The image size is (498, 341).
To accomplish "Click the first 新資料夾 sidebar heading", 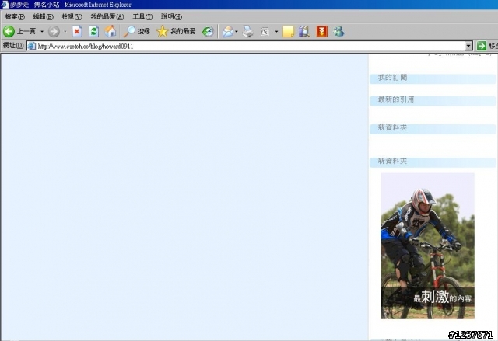I will (x=392, y=127).
